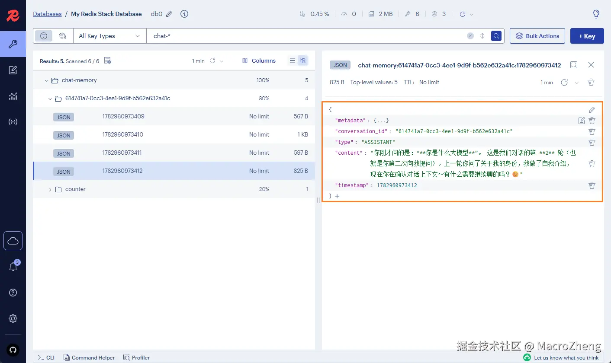The width and height of the screenshot is (611, 363).
Task: Refresh database stats icon in header
Action: [463, 14]
